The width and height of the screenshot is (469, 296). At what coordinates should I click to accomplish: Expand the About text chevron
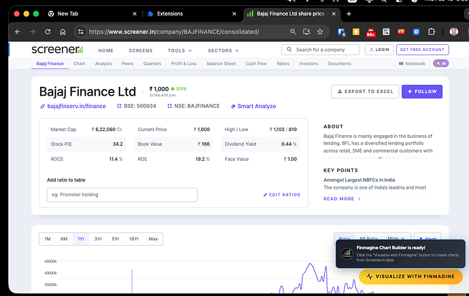click(380, 158)
